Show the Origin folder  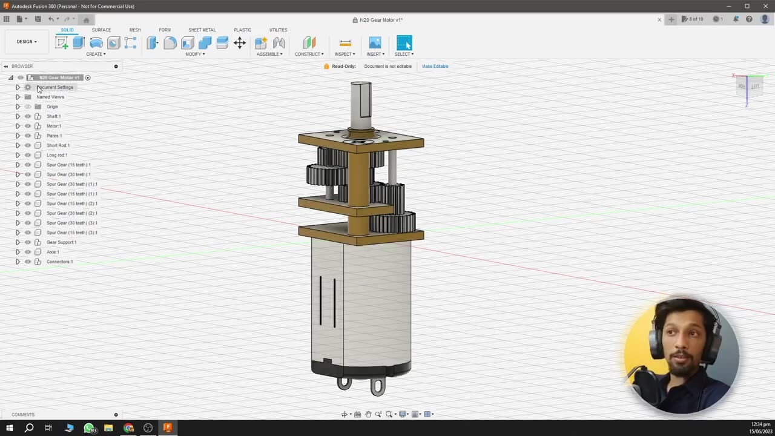[x=28, y=107]
